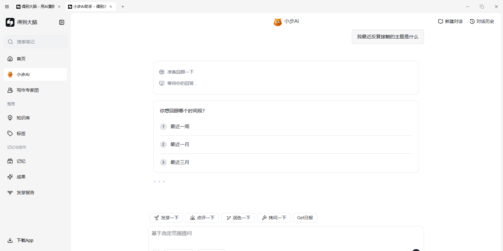Click the 下载App link
This screenshot has width=503, height=251.
[20, 240]
